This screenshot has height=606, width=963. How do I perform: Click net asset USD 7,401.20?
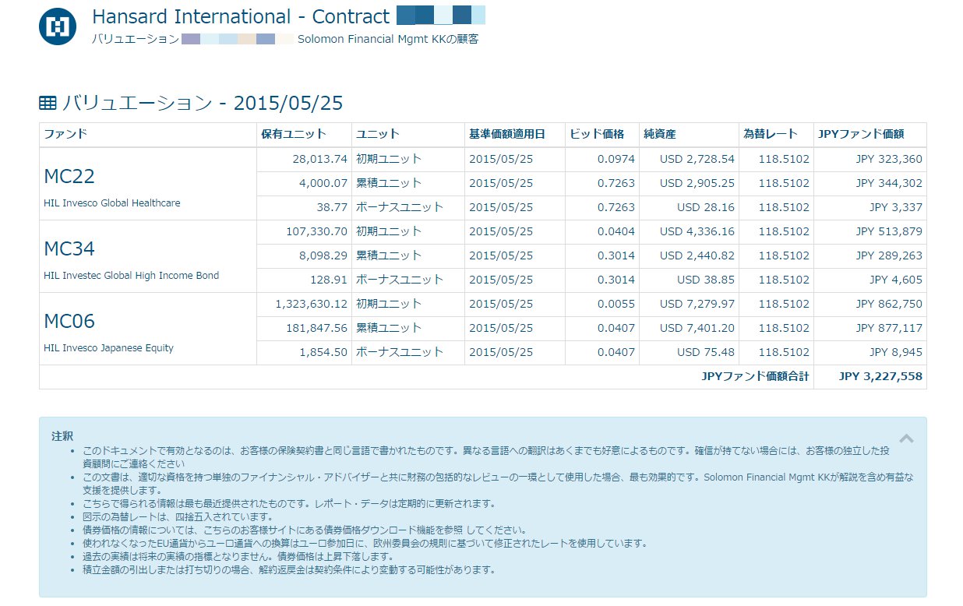pyautogui.click(x=697, y=328)
